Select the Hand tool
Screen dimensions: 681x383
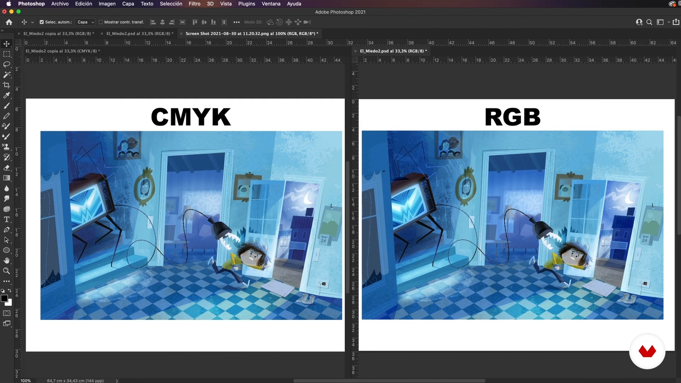click(x=6, y=261)
